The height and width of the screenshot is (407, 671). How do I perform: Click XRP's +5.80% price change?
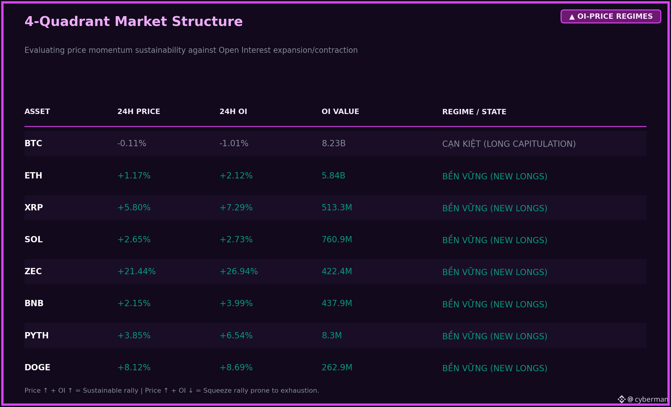point(134,207)
